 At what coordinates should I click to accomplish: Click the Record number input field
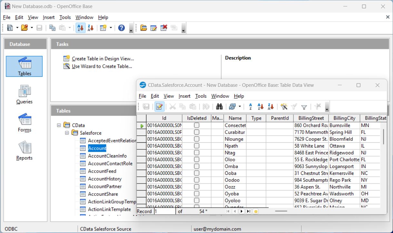(164, 211)
